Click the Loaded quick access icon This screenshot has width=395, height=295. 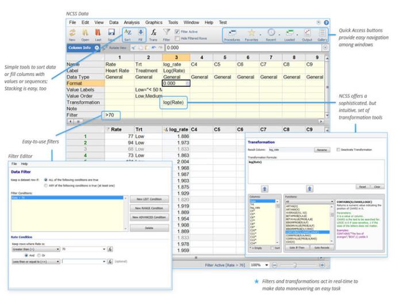pos(290,33)
